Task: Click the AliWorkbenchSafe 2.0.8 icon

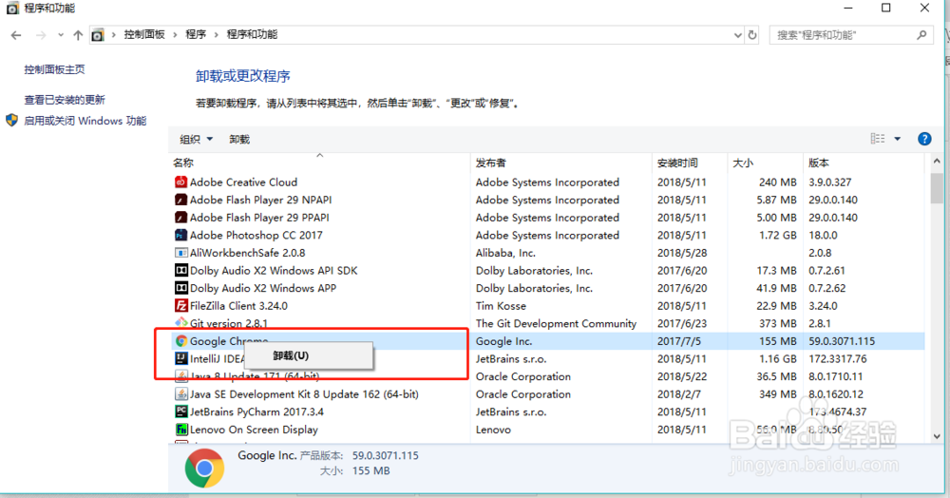Action: click(180, 253)
